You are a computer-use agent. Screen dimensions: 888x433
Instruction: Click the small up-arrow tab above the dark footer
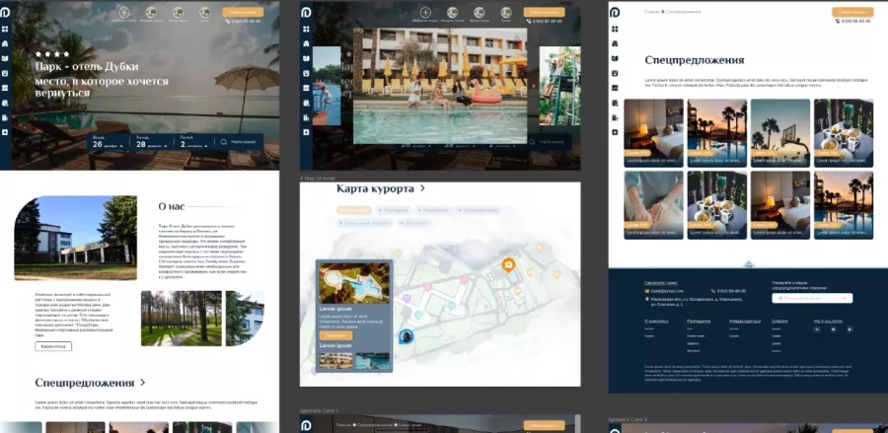click(747, 264)
